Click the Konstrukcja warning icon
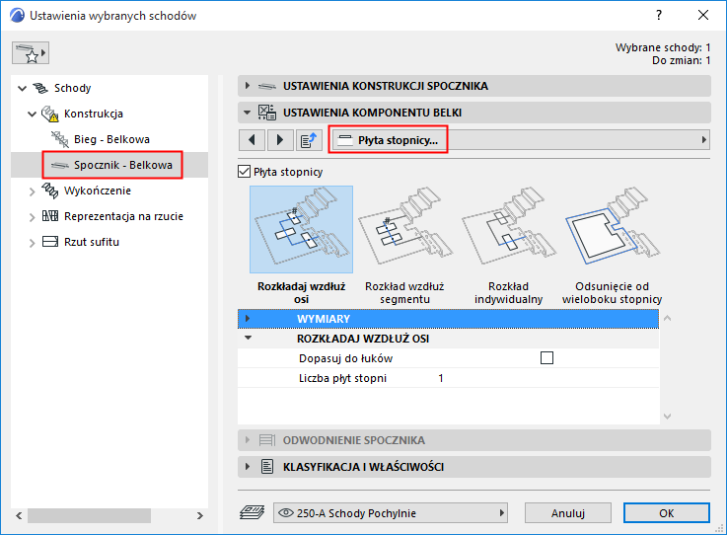 [x=50, y=114]
